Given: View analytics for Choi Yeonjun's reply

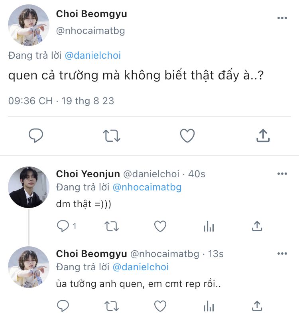Looking at the screenshot, I should tap(209, 226).
